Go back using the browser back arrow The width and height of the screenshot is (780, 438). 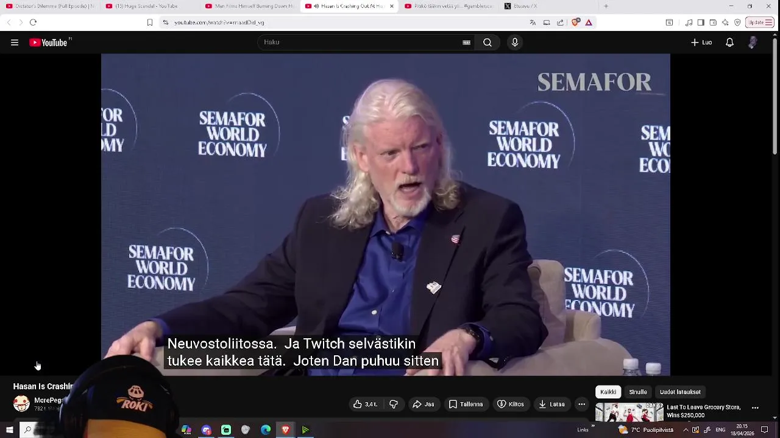[x=9, y=23]
